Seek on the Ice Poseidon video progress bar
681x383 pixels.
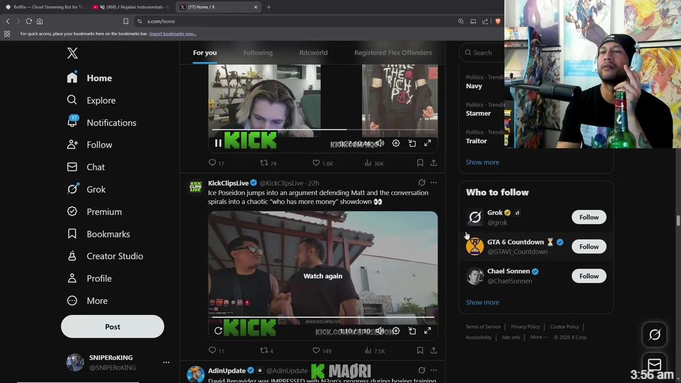click(x=323, y=317)
